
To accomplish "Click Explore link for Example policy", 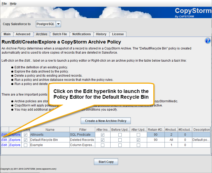I will [15, 145].
